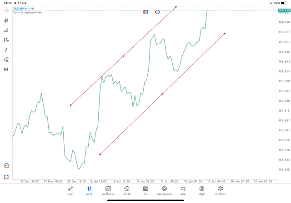
Task: Switch to the Trade tab (การซื้อขาย)
Action: point(108,191)
